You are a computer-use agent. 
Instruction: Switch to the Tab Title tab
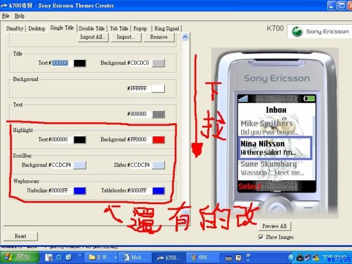(x=119, y=29)
